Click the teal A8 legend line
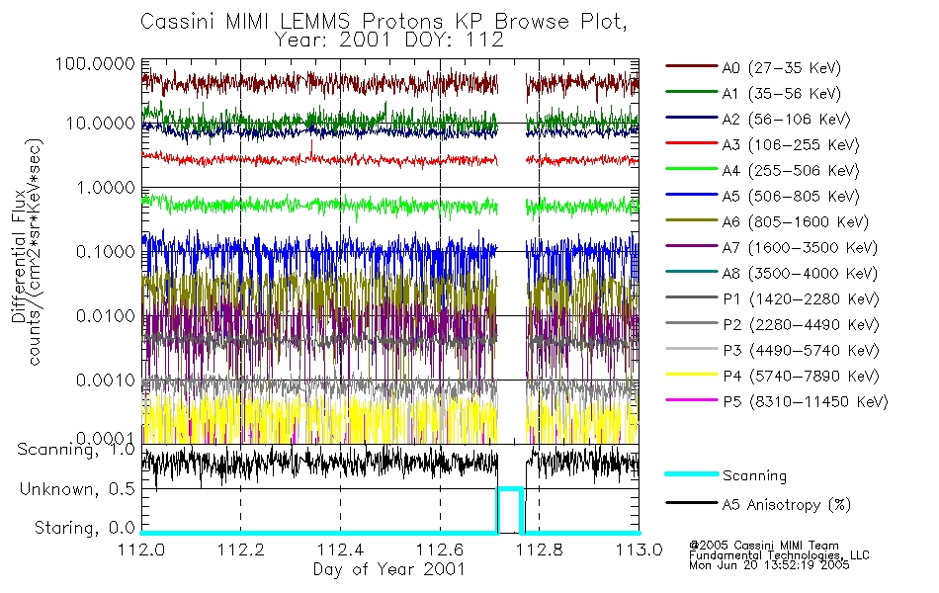 [x=691, y=272]
